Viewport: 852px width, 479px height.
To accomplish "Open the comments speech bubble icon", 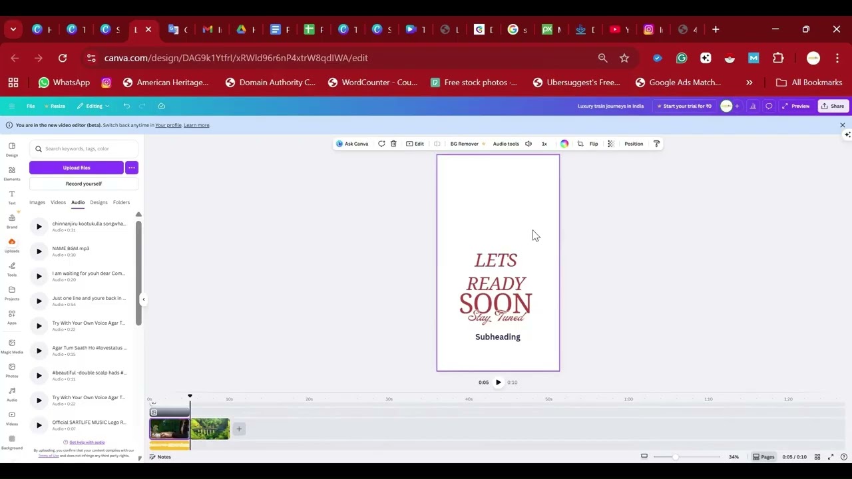I will point(769,106).
